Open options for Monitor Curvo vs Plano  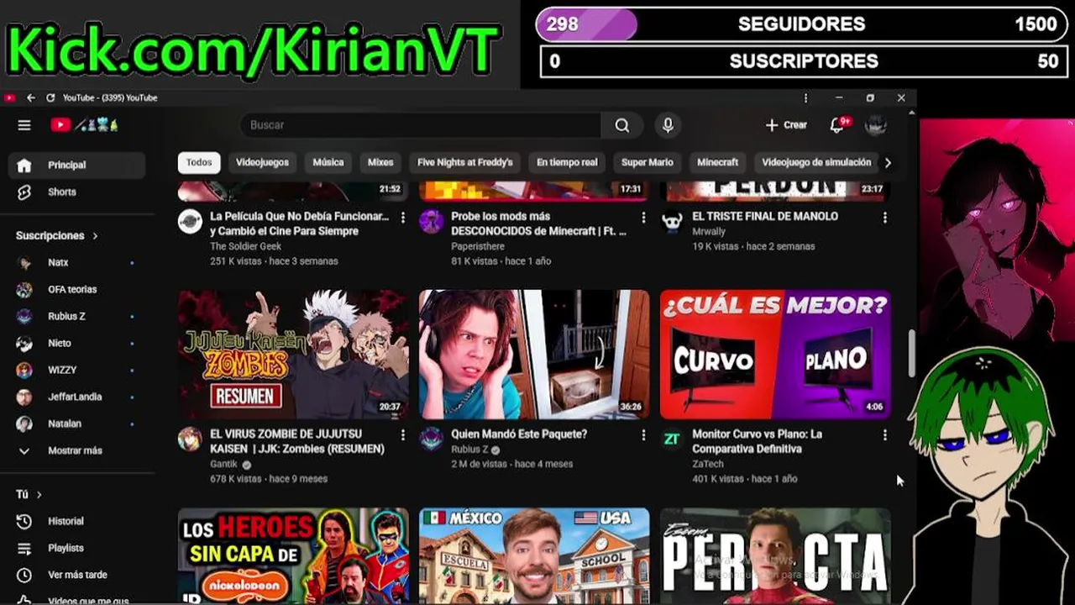click(x=885, y=435)
